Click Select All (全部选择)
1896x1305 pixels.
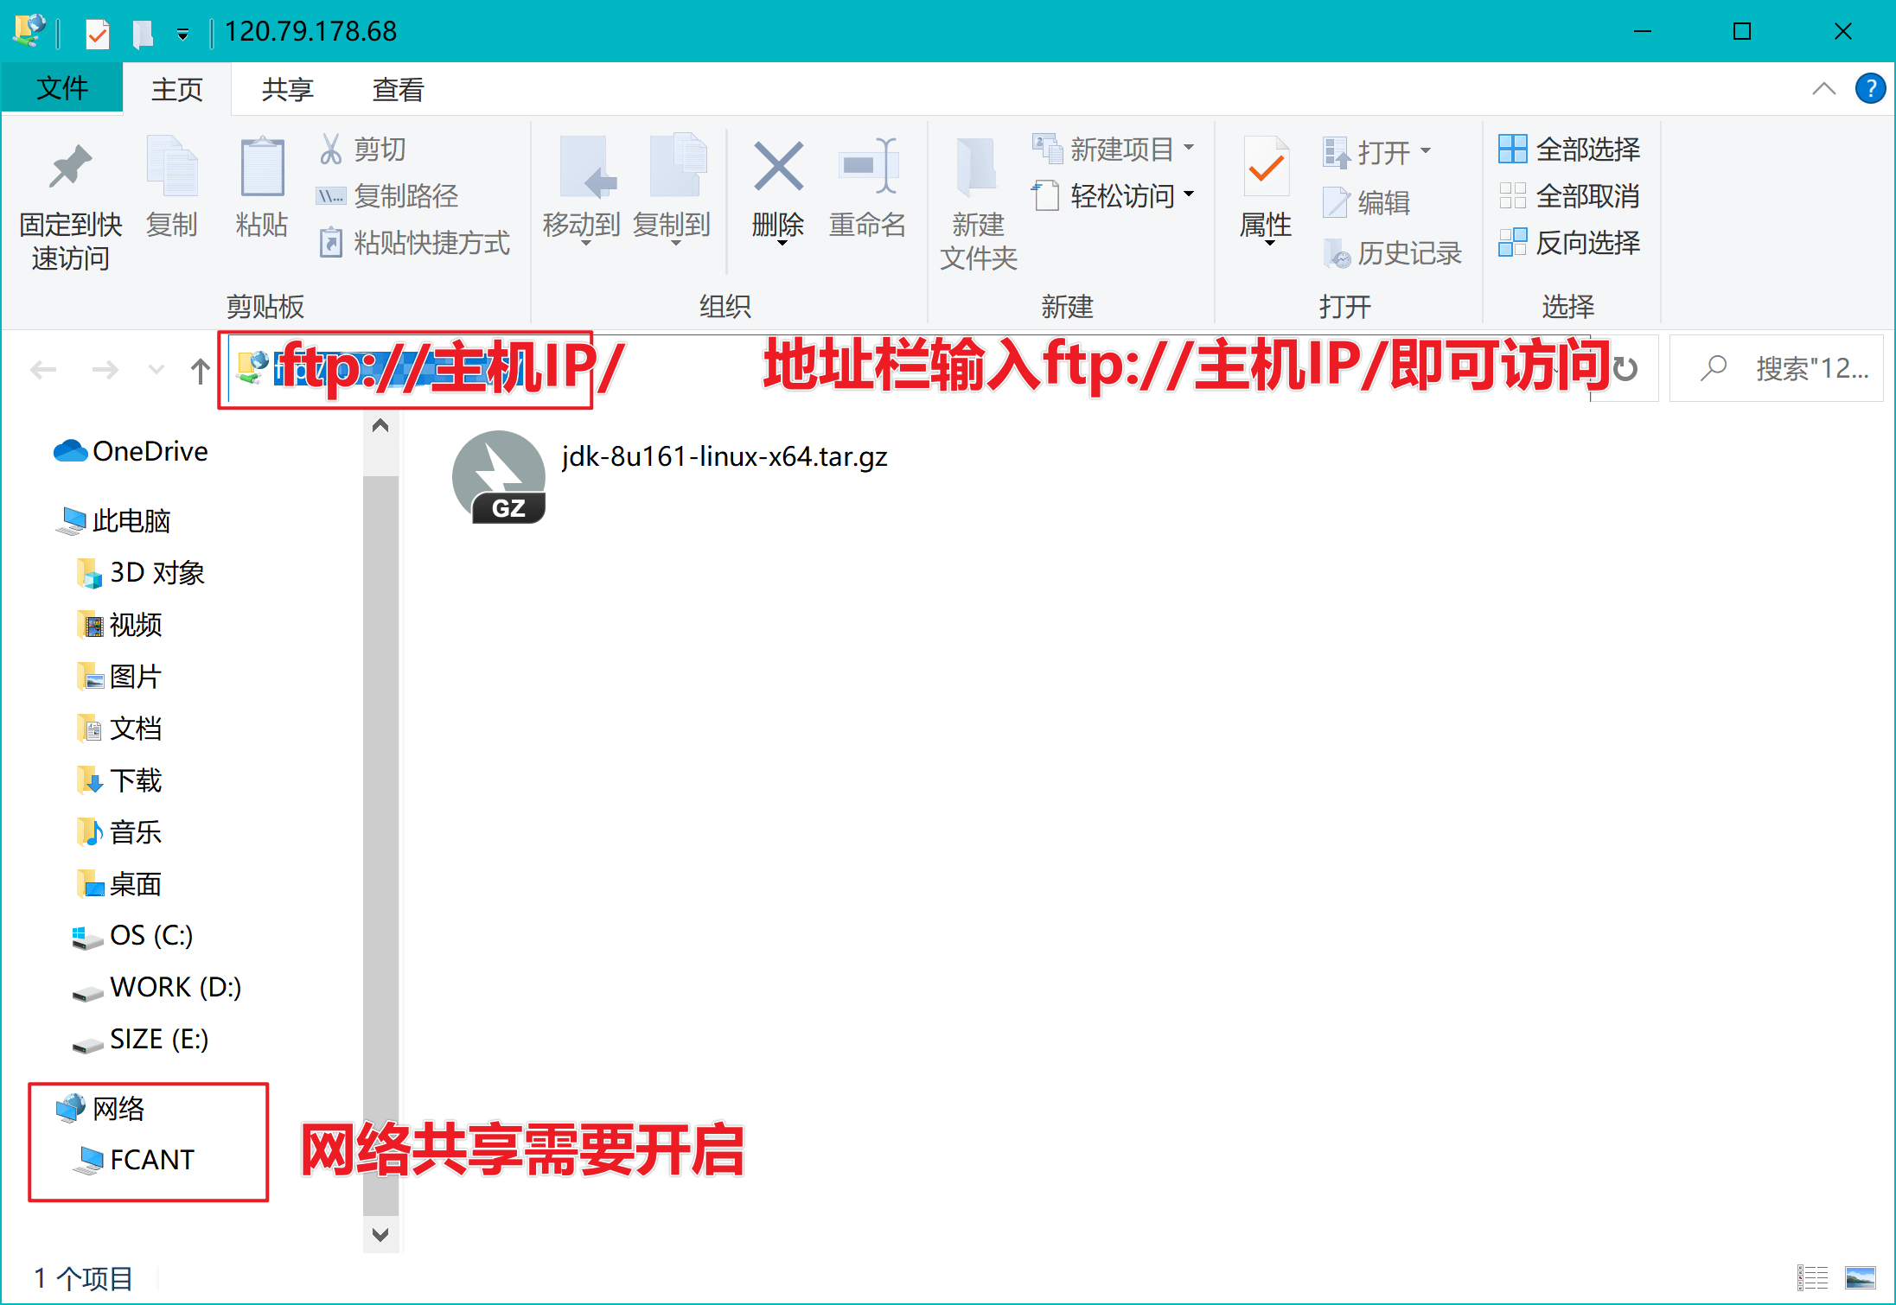click(x=1569, y=150)
